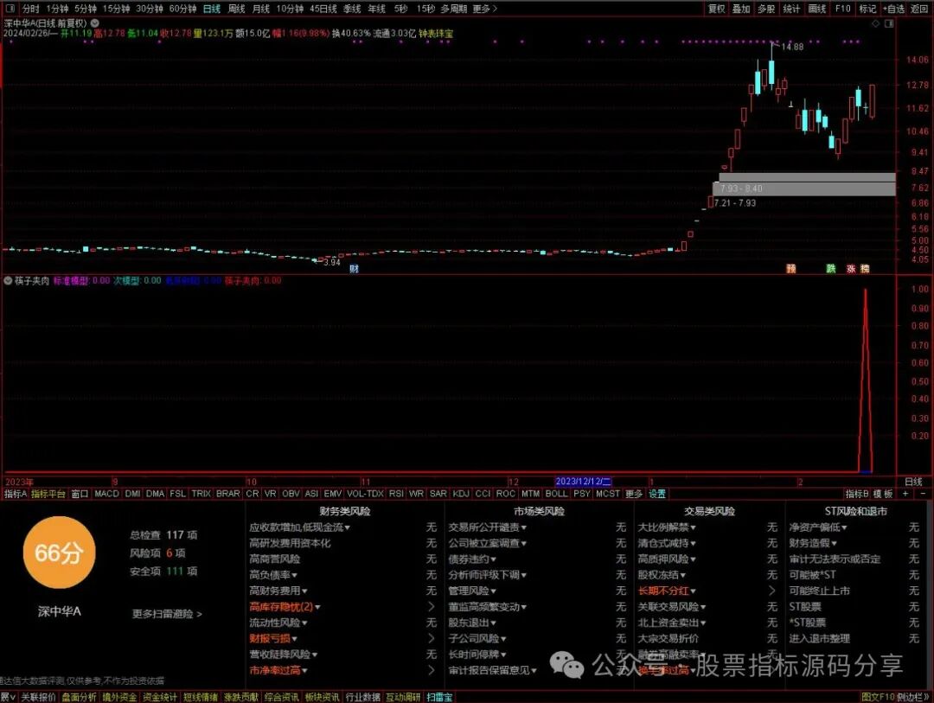This screenshot has height=703, width=934.
Task: Click the 多股 toolbar button
Action: [x=766, y=9]
